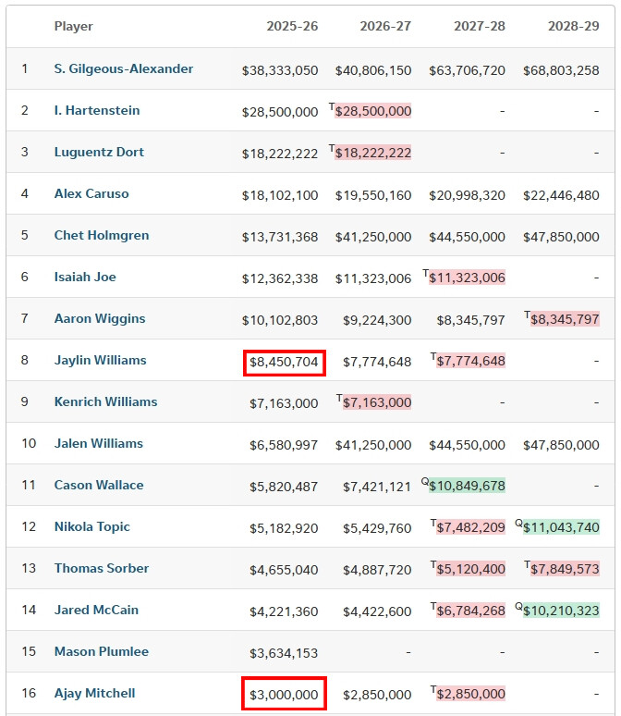
Task: Select the Cason Wallace link
Action: coord(99,486)
